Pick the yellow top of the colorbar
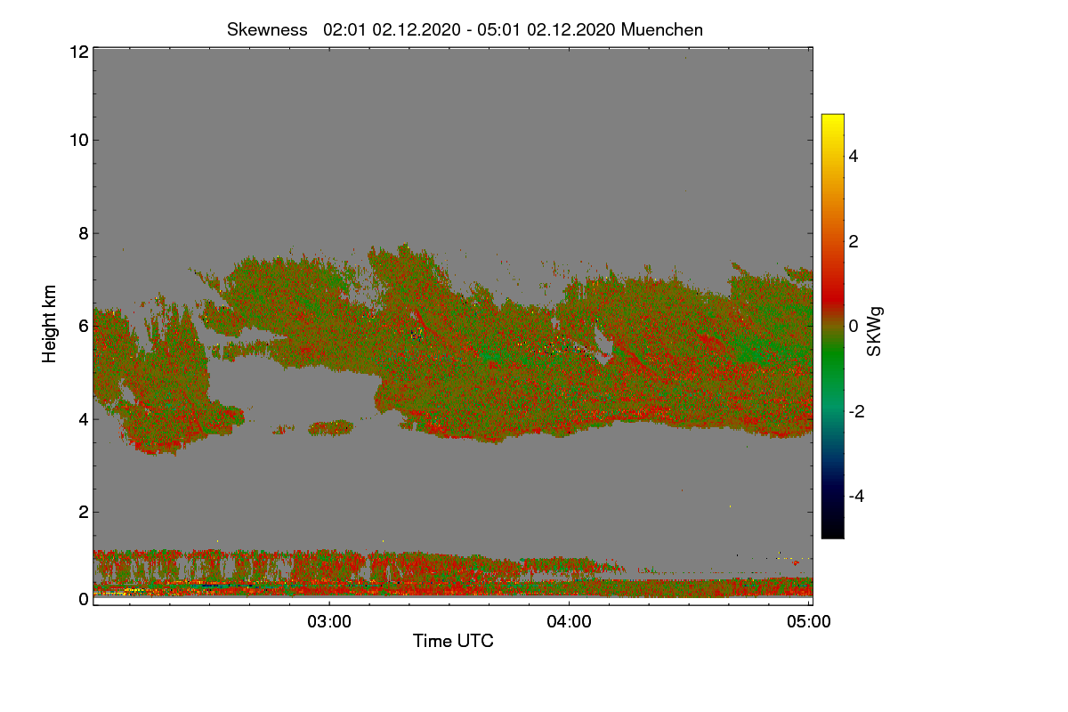This screenshot has height=712, width=1068. click(x=832, y=119)
